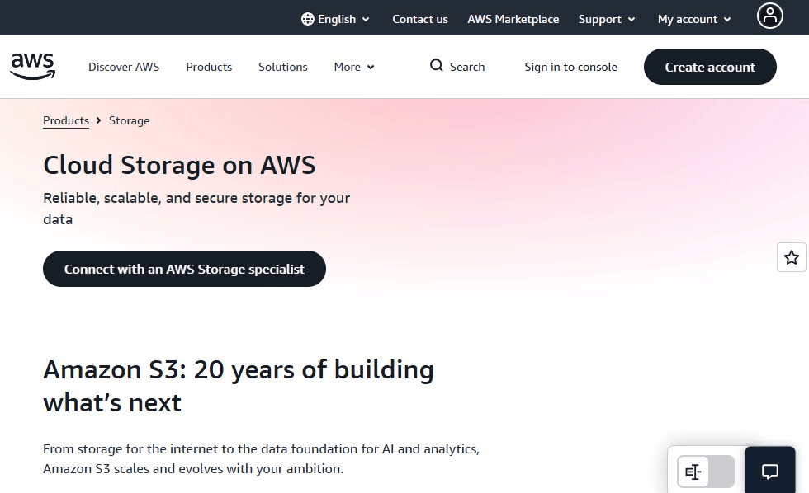Viewport: 809px width, 493px height.
Task: Expand the English language dropdown
Action: click(x=335, y=19)
